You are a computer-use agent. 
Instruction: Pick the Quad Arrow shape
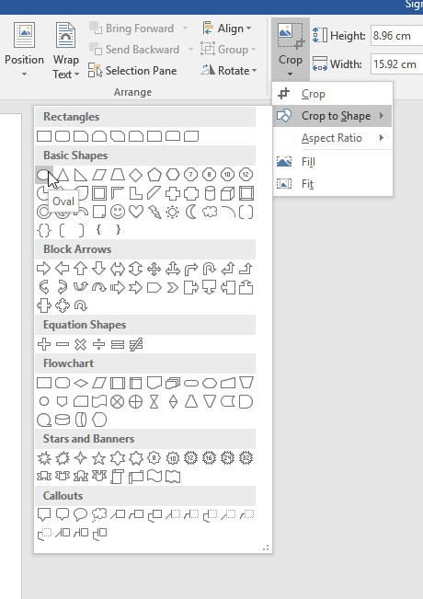154,269
